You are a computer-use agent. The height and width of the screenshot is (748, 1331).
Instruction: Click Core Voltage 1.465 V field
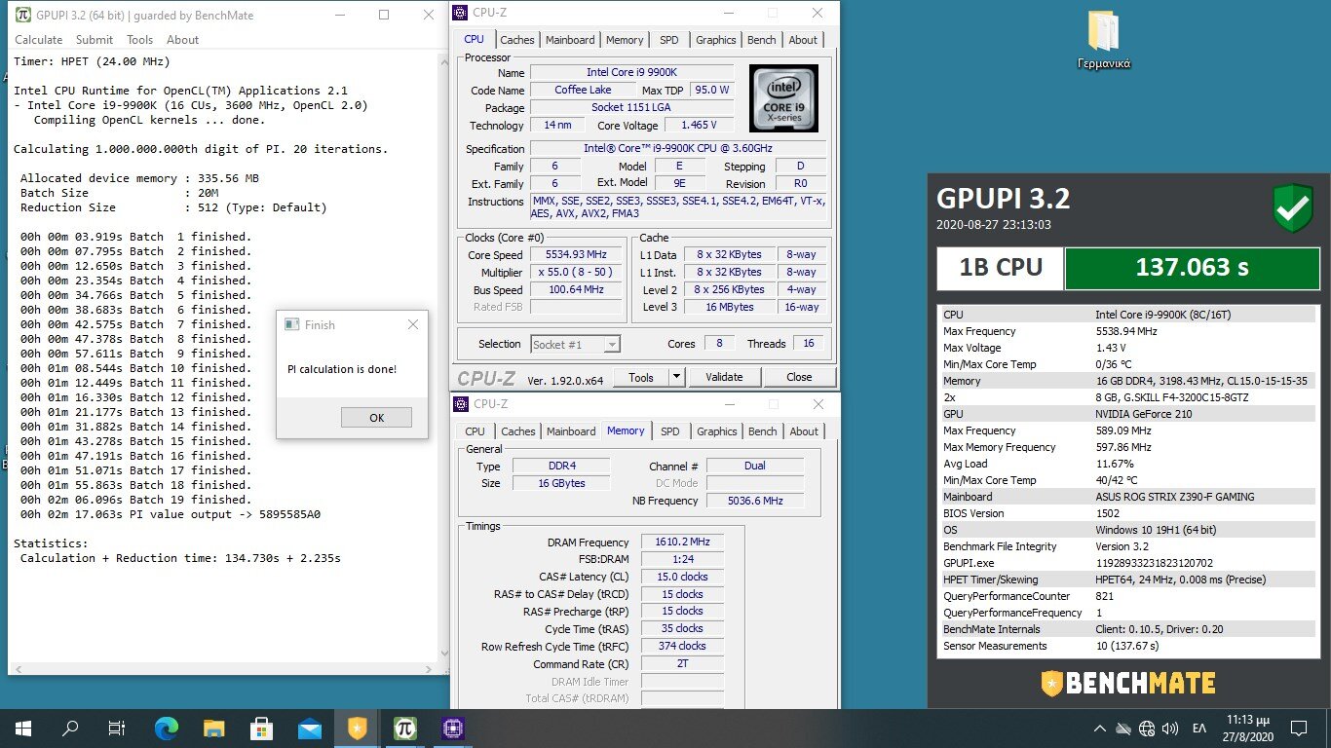pos(699,125)
